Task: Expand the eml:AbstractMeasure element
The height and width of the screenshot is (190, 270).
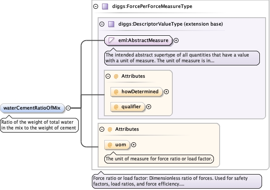Action: pyautogui.click(x=176, y=41)
